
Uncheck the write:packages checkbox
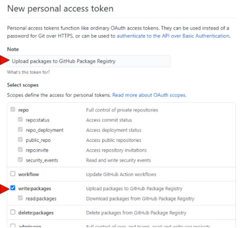(13, 188)
